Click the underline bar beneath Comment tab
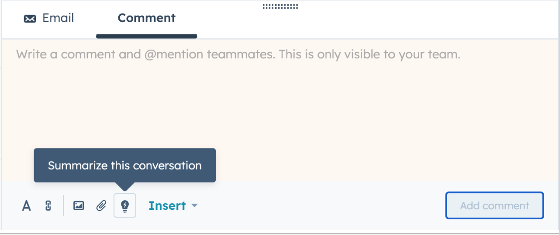Screen dimensions: 559x235 [146, 36]
